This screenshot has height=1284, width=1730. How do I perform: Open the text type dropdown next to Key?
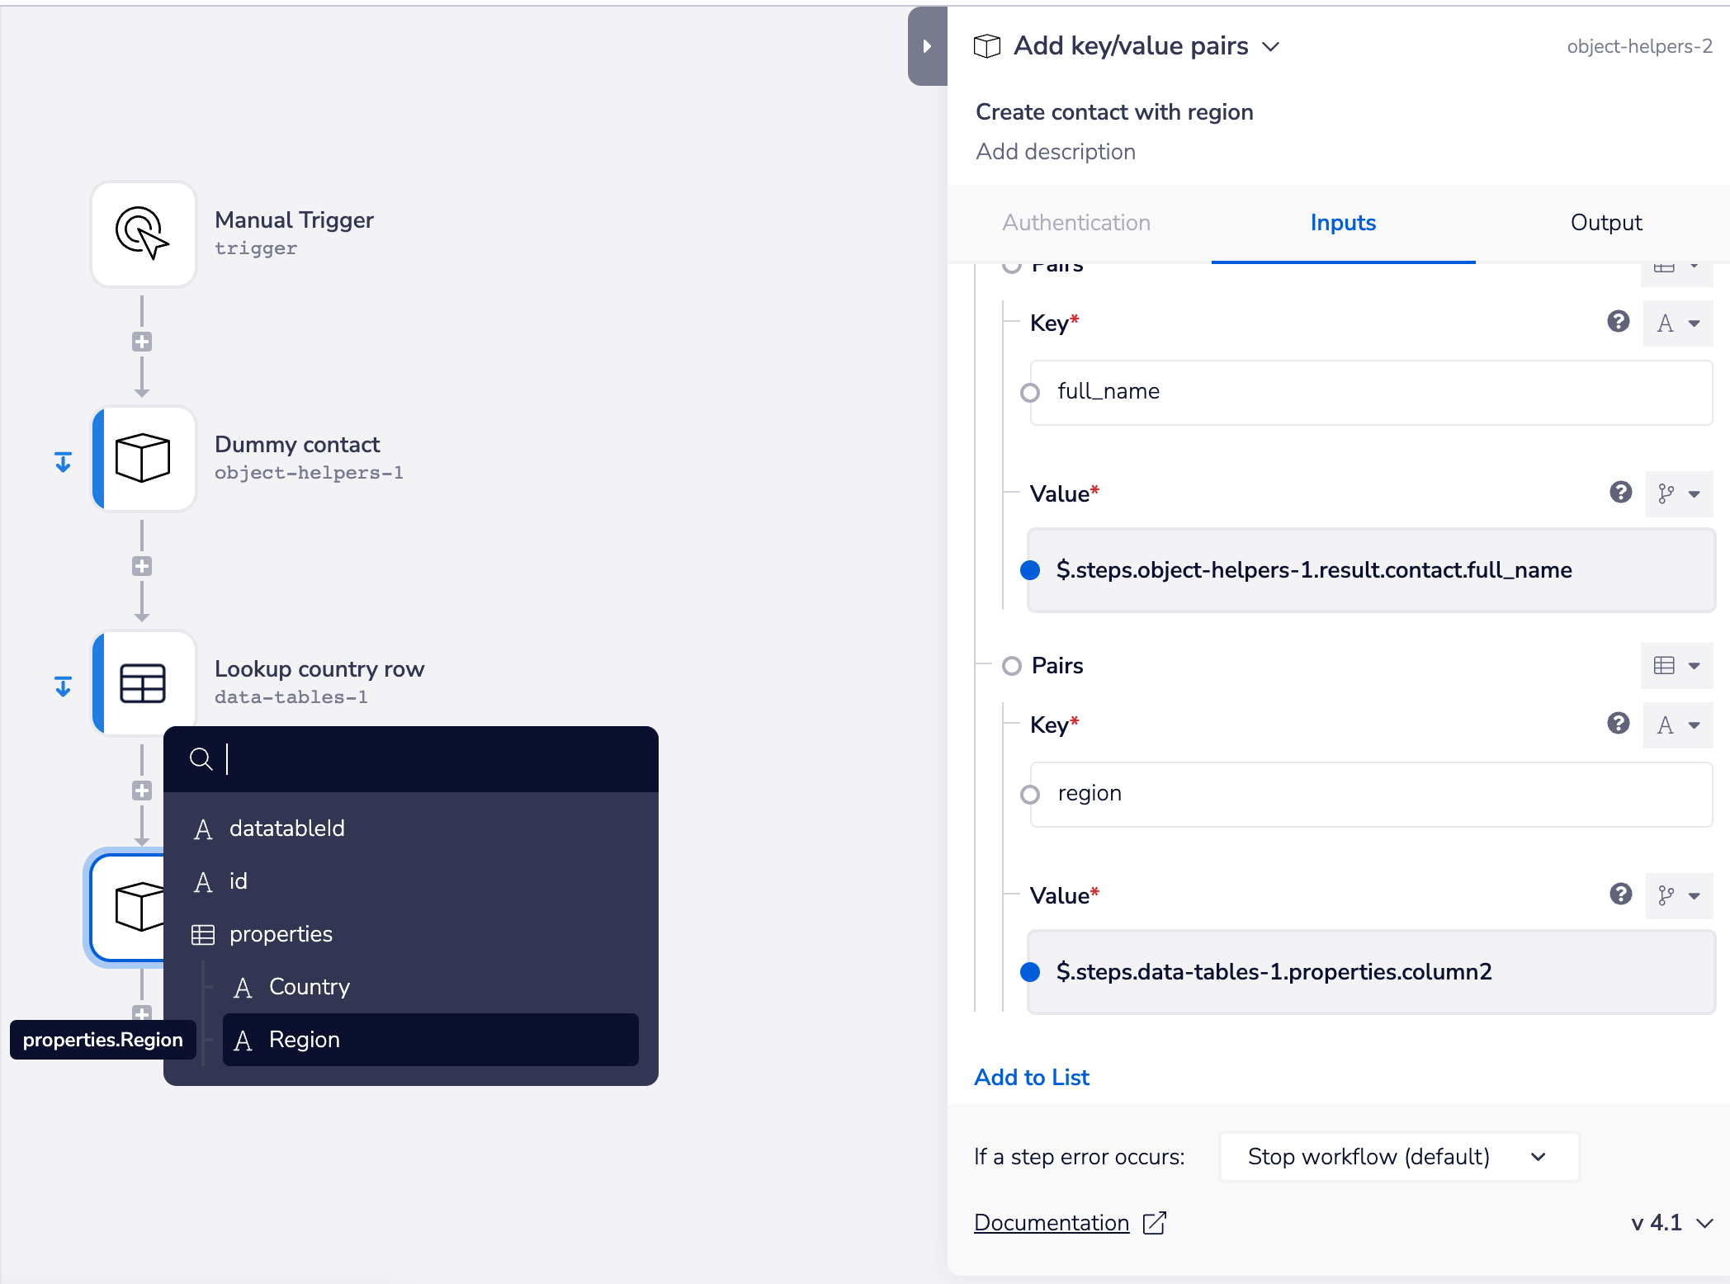(1677, 323)
